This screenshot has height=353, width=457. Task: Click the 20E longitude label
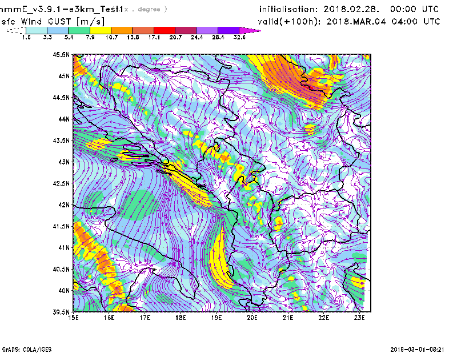[x=252, y=318]
